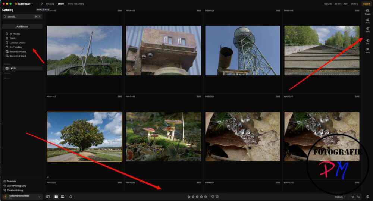Screen dimensions: 373x201
Task: Open the Tools panel icon
Action: tap(367, 21)
